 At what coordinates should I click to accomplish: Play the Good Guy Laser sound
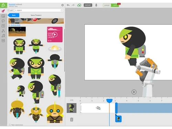pos(55,34)
